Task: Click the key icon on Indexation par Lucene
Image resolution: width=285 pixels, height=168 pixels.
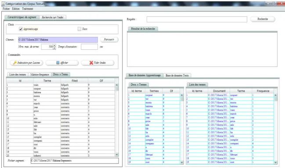Action: [15, 62]
